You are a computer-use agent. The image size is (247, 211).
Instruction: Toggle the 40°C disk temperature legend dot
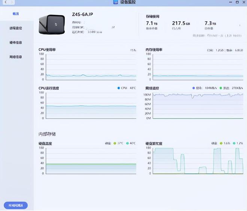pos(128,143)
